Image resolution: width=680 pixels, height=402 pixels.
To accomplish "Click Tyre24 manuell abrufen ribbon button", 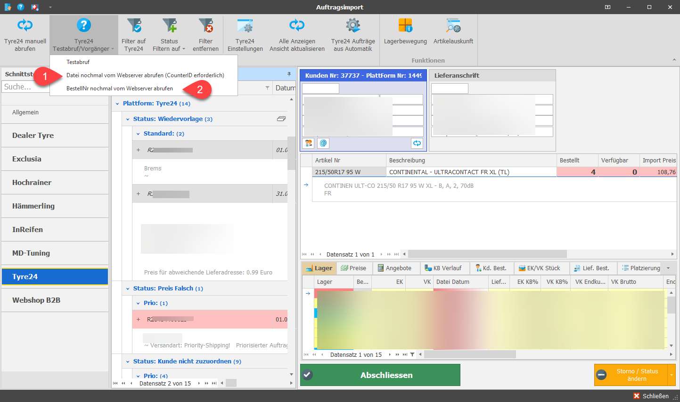I will (x=25, y=35).
